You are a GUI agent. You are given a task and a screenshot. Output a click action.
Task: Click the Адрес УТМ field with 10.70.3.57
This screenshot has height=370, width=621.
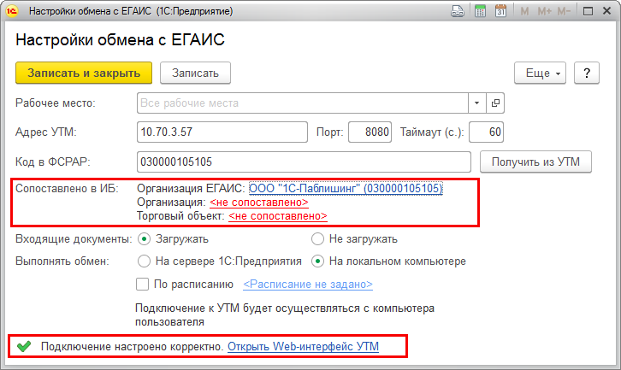(x=222, y=132)
